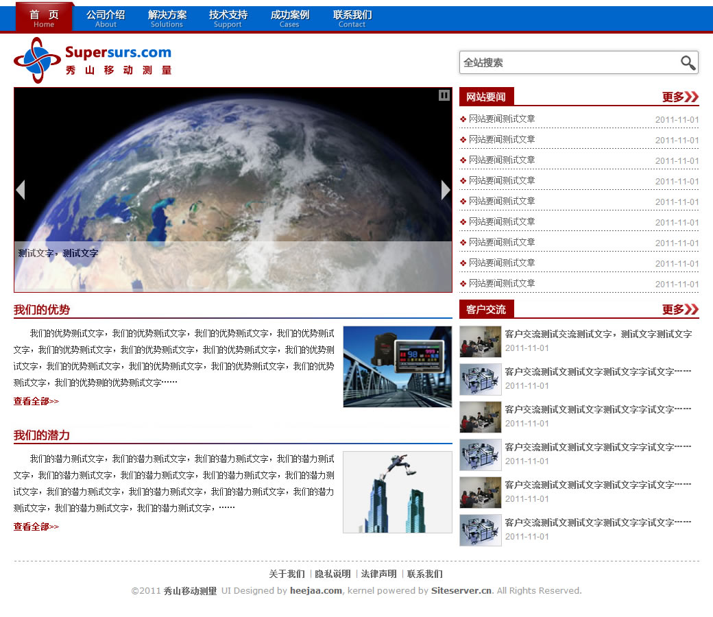Image resolution: width=713 pixels, height=617 pixels.
Task: Open 公司介绍 About menu item
Action: click(106, 19)
